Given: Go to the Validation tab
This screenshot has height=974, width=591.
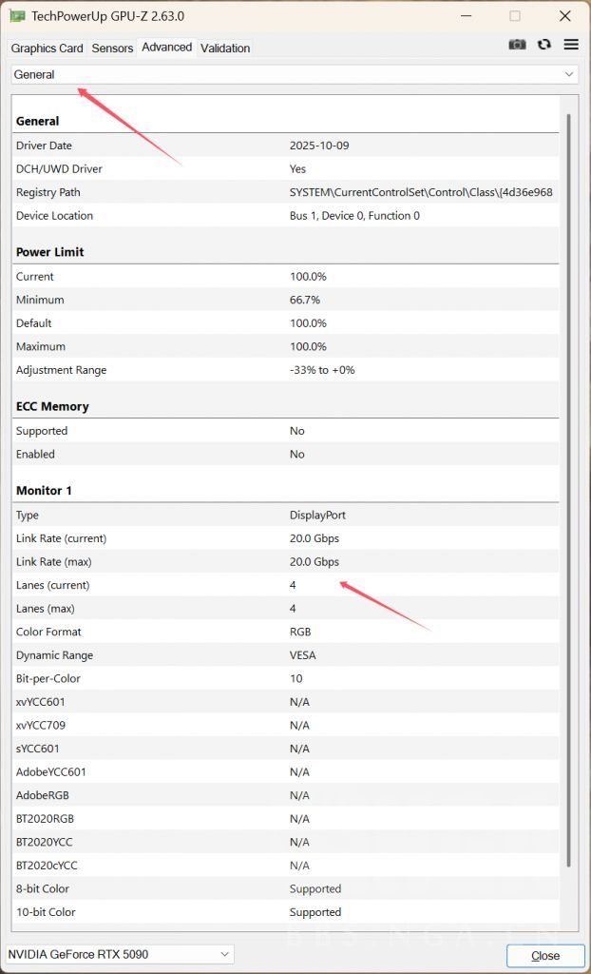Looking at the screenshot, I should point(225,49).
